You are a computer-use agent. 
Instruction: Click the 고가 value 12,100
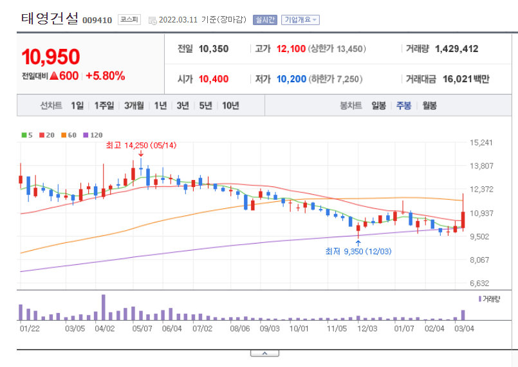291,49
